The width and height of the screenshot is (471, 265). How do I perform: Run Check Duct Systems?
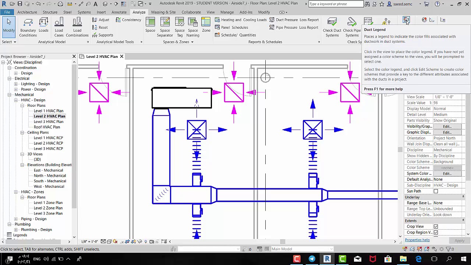coord(332,28)
